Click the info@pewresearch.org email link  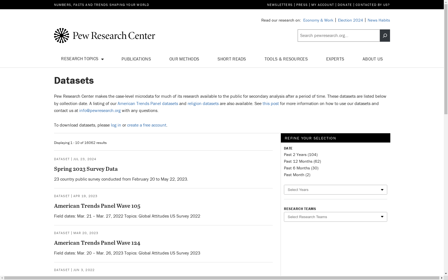tap(100, 111)
